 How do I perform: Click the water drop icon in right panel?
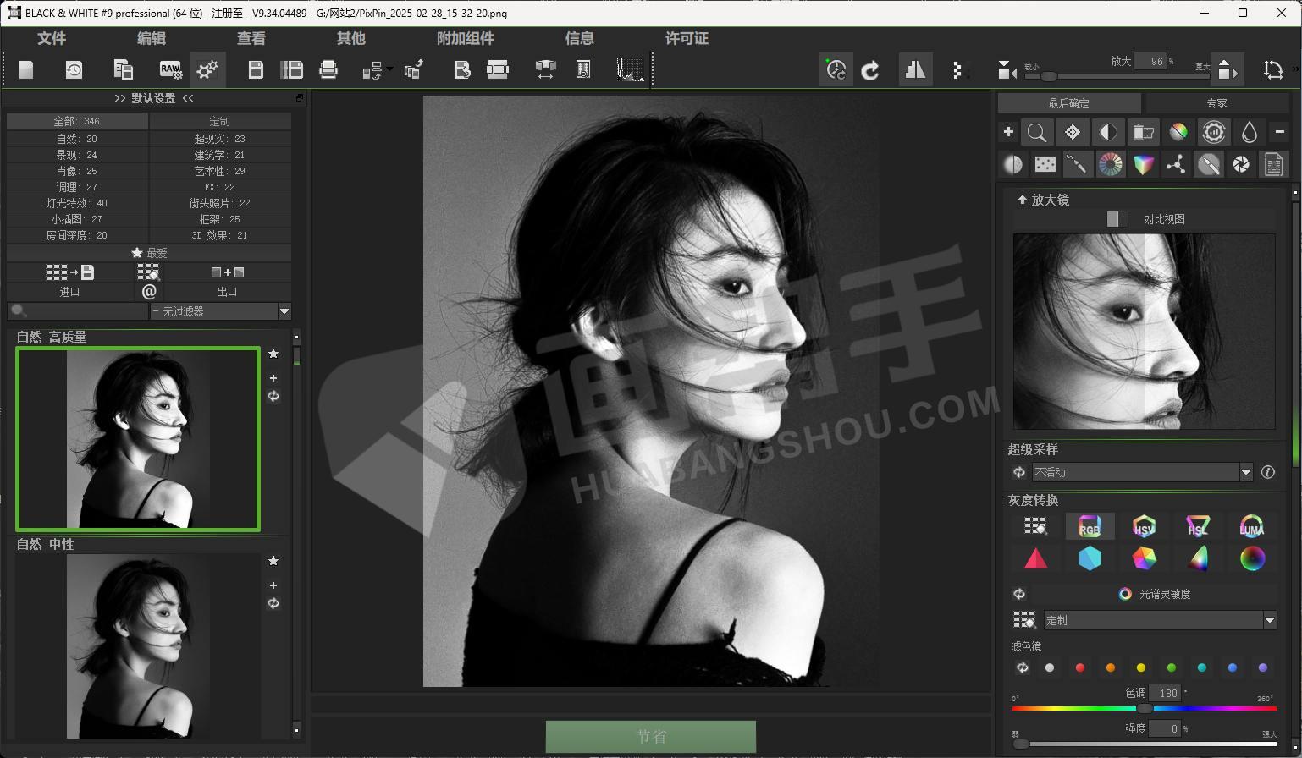click(x=1249, y=132)
